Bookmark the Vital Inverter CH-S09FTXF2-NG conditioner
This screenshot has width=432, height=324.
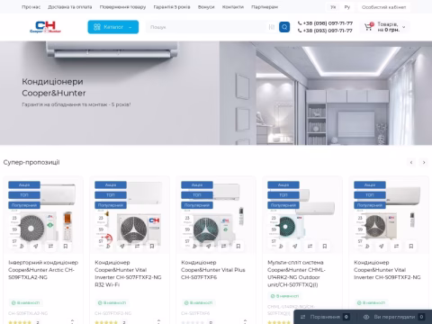coord(411,246)
